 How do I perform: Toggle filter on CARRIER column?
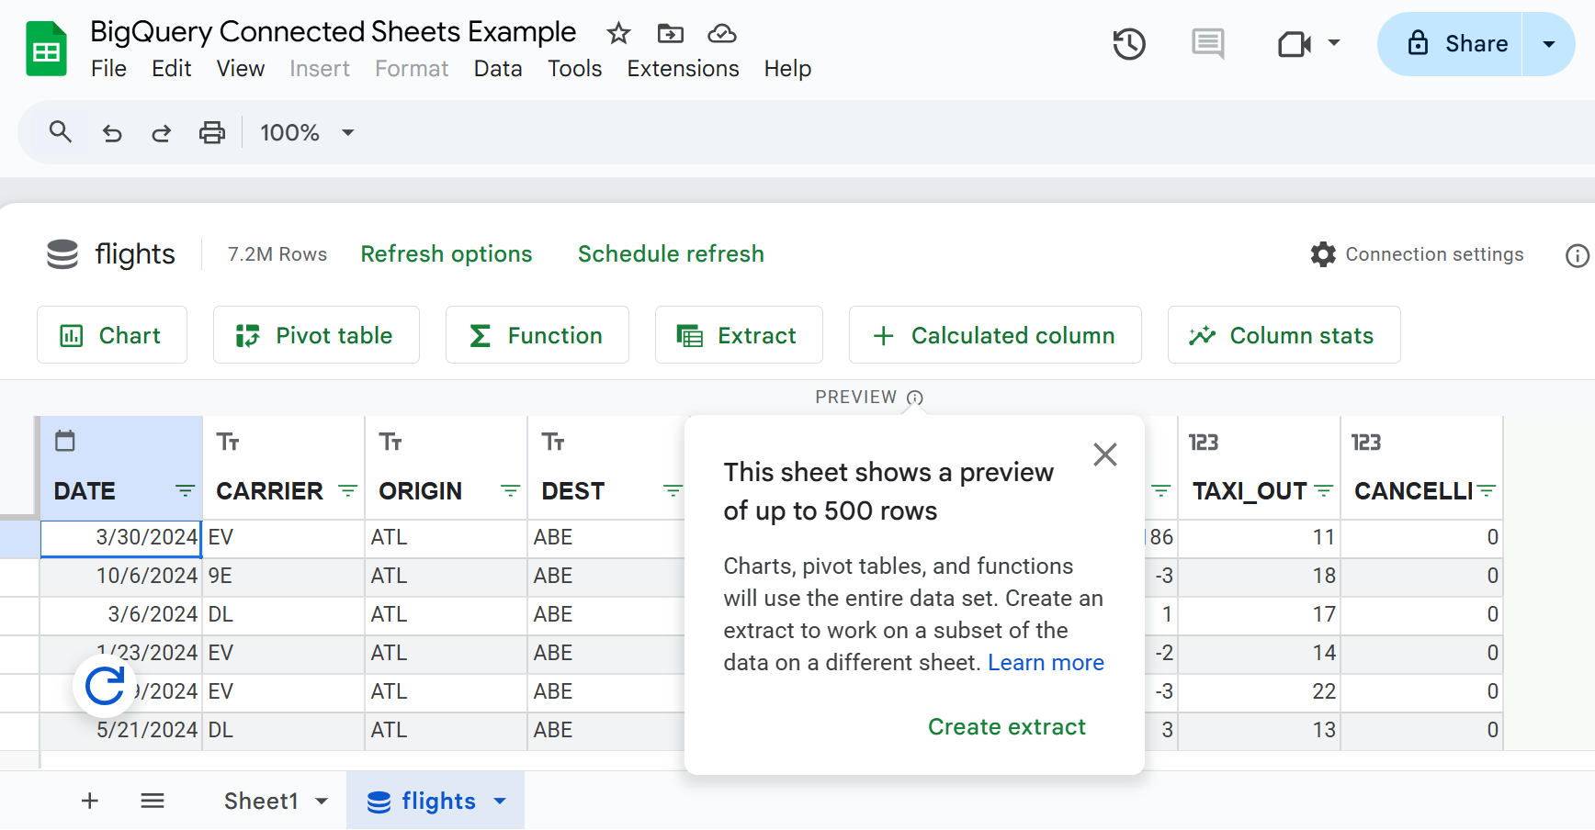click(x=347, y=490)
